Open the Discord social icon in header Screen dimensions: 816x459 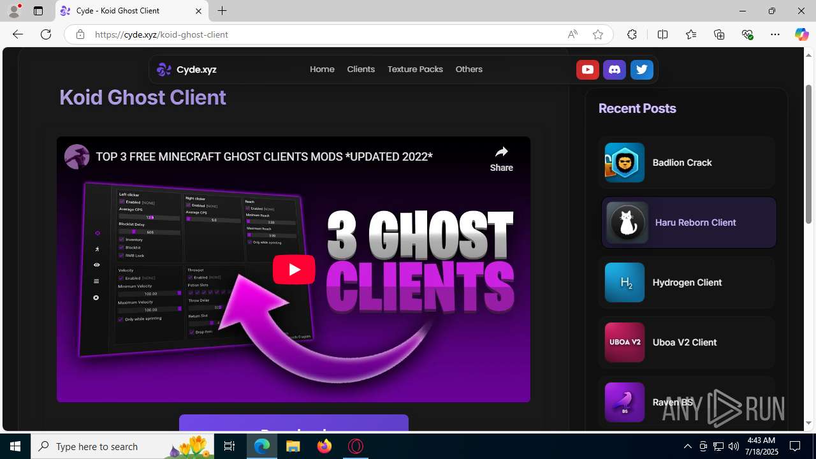(615, 69)
